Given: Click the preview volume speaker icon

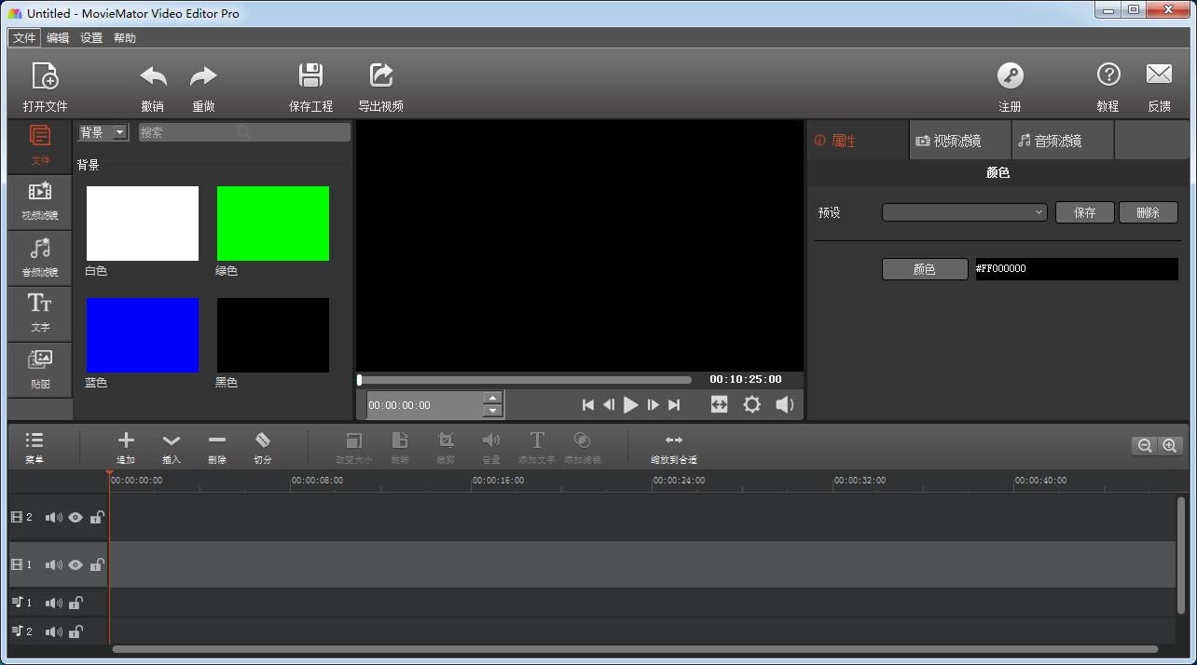Looking at the screenshot, I should (785, 404).
